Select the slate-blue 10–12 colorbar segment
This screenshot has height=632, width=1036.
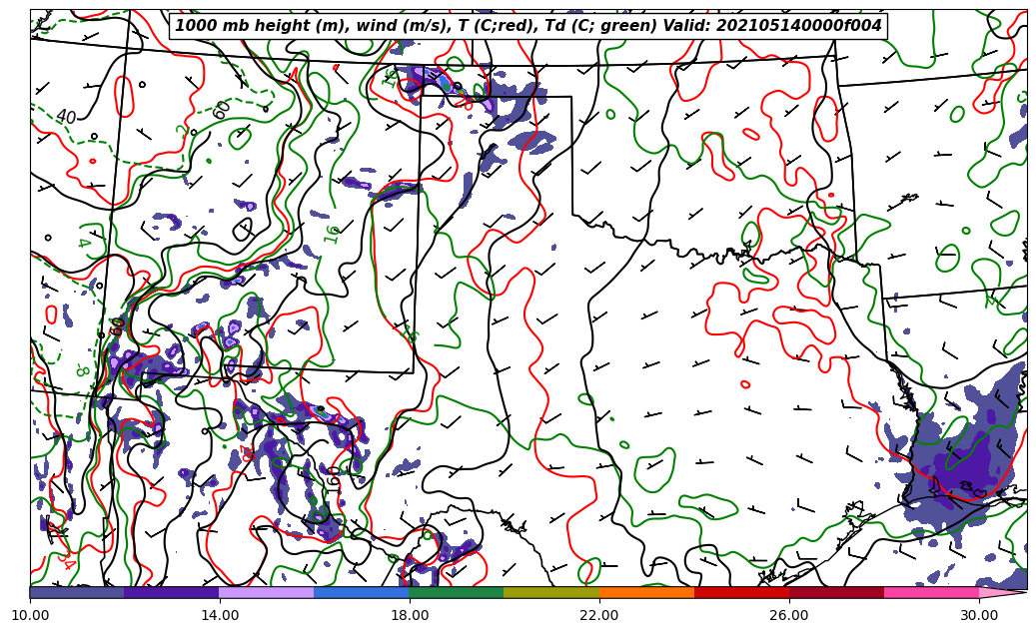click(x=77, y=592)
